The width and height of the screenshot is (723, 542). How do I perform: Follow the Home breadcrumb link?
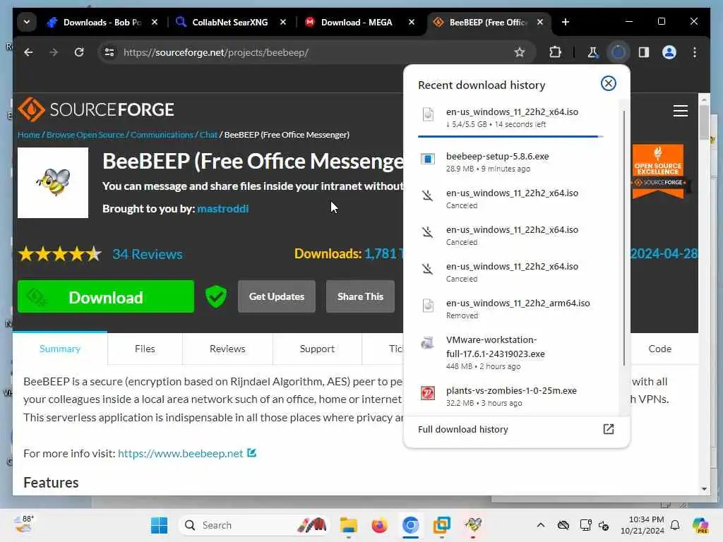(x=28, y=135)
